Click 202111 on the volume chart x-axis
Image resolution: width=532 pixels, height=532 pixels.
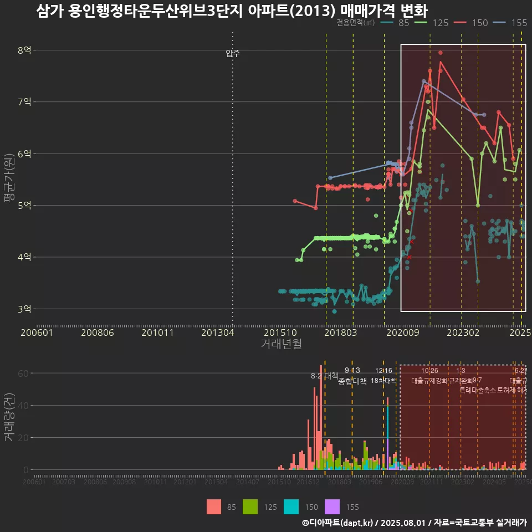[432, 482]
